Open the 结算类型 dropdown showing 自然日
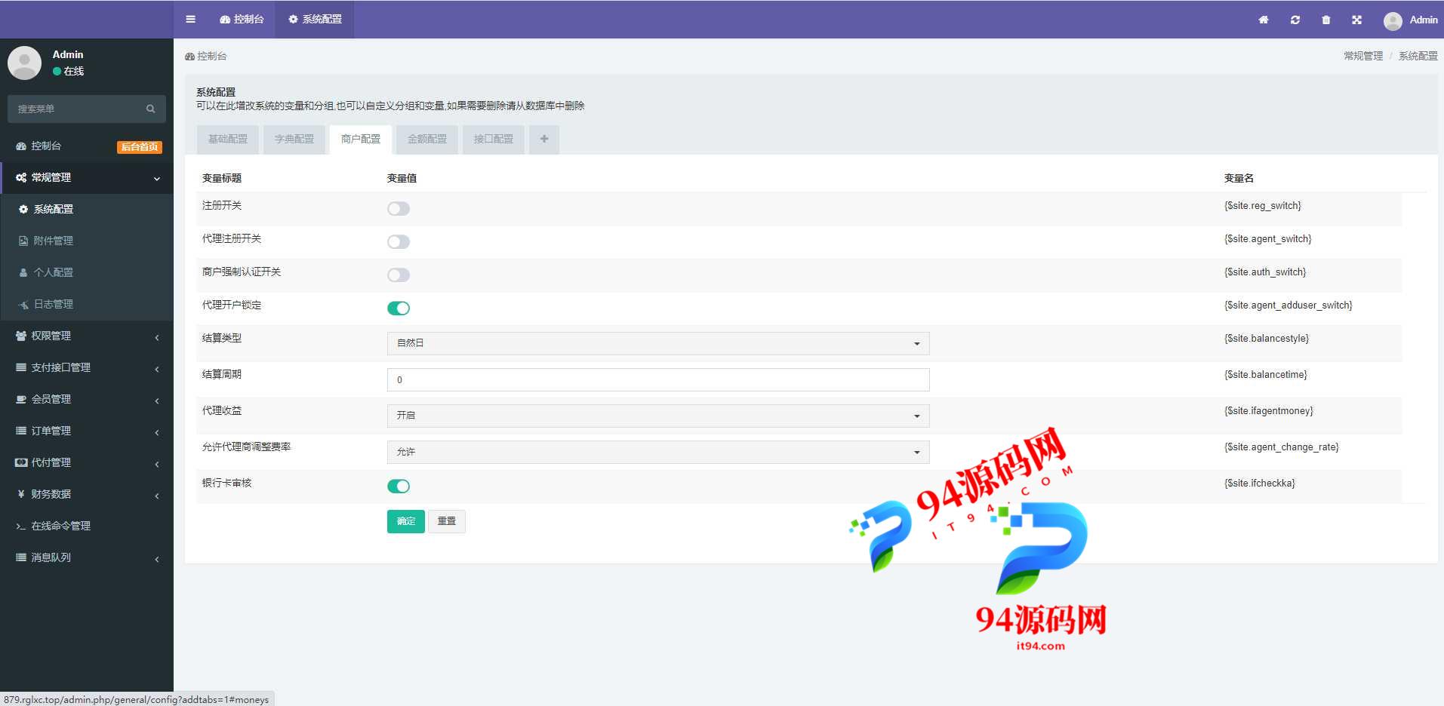This screenshot has width=1444, height=706. (658, 343)
